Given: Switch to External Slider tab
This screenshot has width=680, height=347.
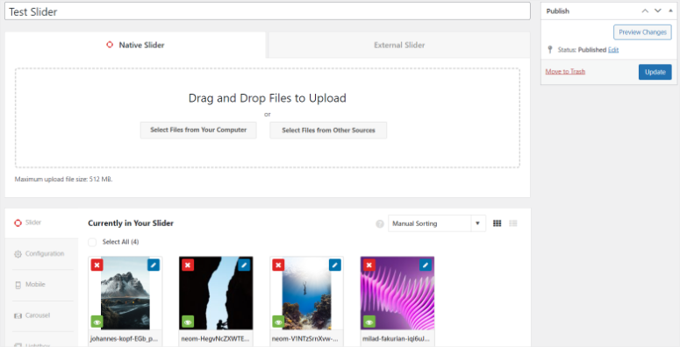Looking at the screenshot, I should coord(399,45).
